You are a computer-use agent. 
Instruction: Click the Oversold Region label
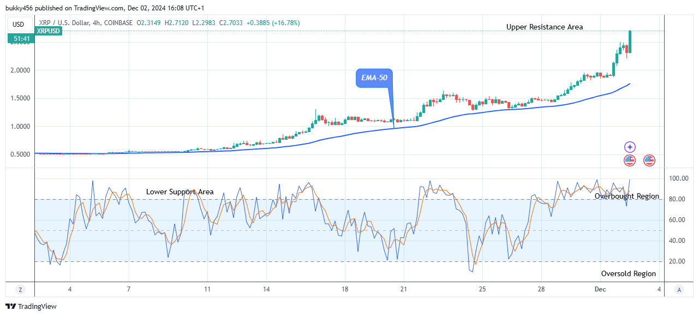pyautogui.click(x=629, y=273)
